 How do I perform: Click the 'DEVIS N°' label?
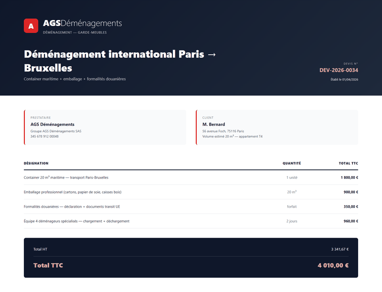pos(350,64)
